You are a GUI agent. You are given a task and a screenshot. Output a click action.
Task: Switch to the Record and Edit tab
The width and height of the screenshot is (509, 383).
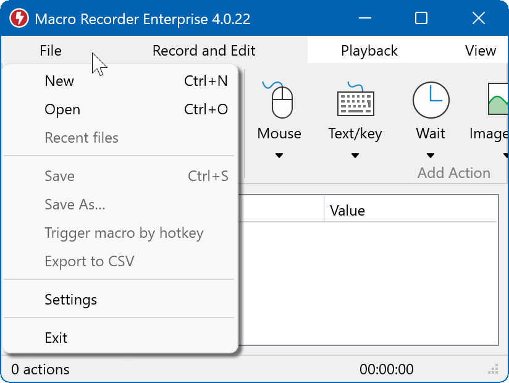pyautogui.click(x=204, y=51)
